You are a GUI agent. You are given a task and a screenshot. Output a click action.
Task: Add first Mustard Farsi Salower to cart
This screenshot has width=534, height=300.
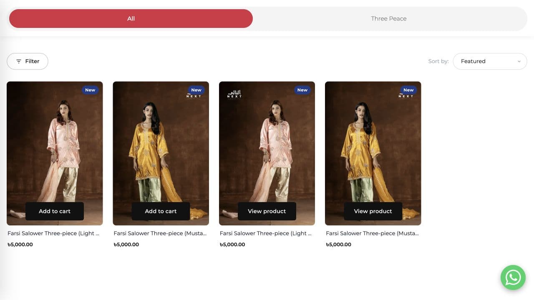coord(161,211)
